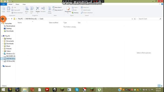Click the search magnifier icon

coord(160,19)
